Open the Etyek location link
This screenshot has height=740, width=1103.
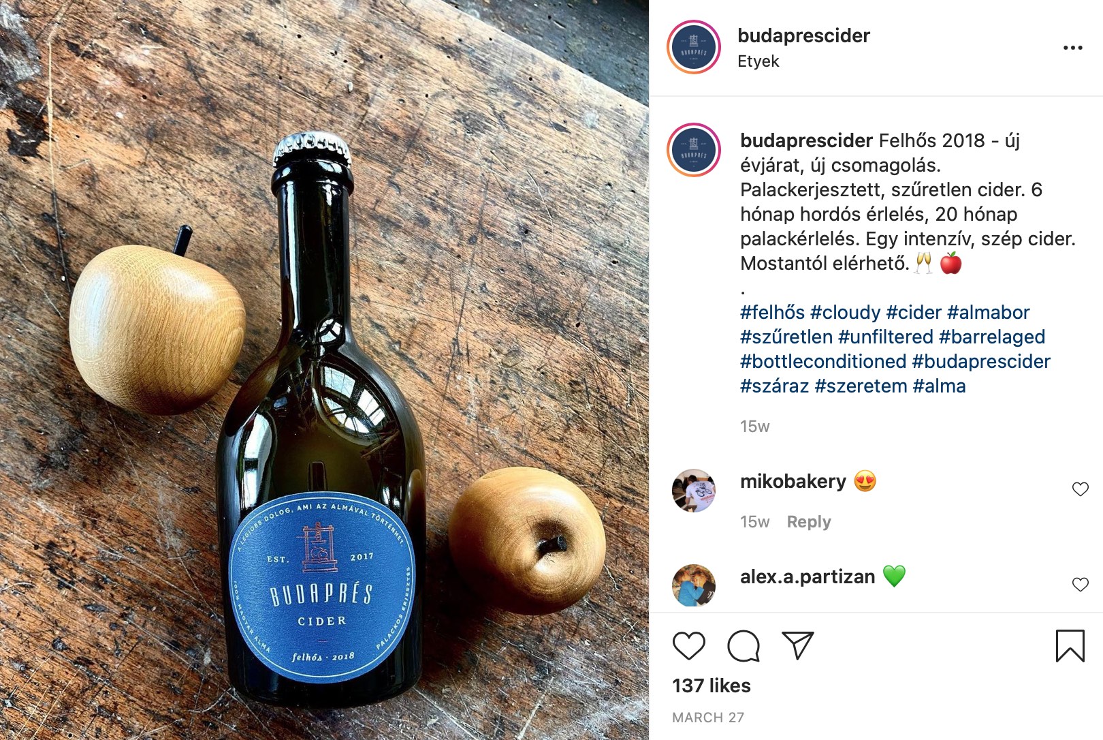coord(758,61)
